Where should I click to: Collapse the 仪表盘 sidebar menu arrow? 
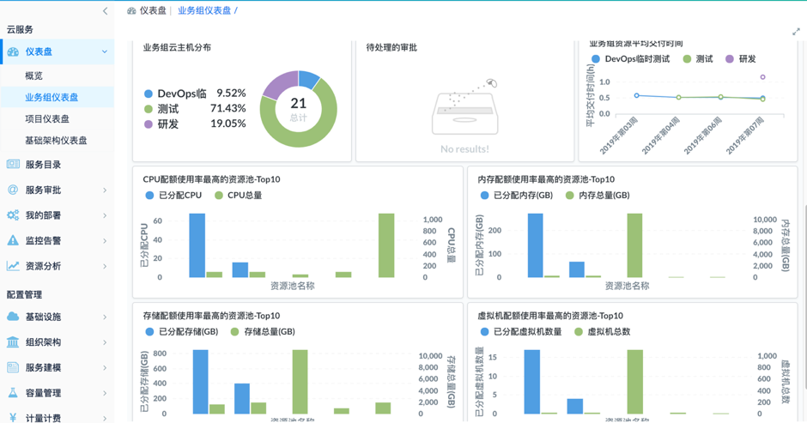[105, 51]
